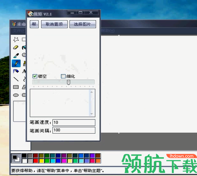Click the 帮 help button
Viewport: 197px width, 176px height.
pos(34,24)
